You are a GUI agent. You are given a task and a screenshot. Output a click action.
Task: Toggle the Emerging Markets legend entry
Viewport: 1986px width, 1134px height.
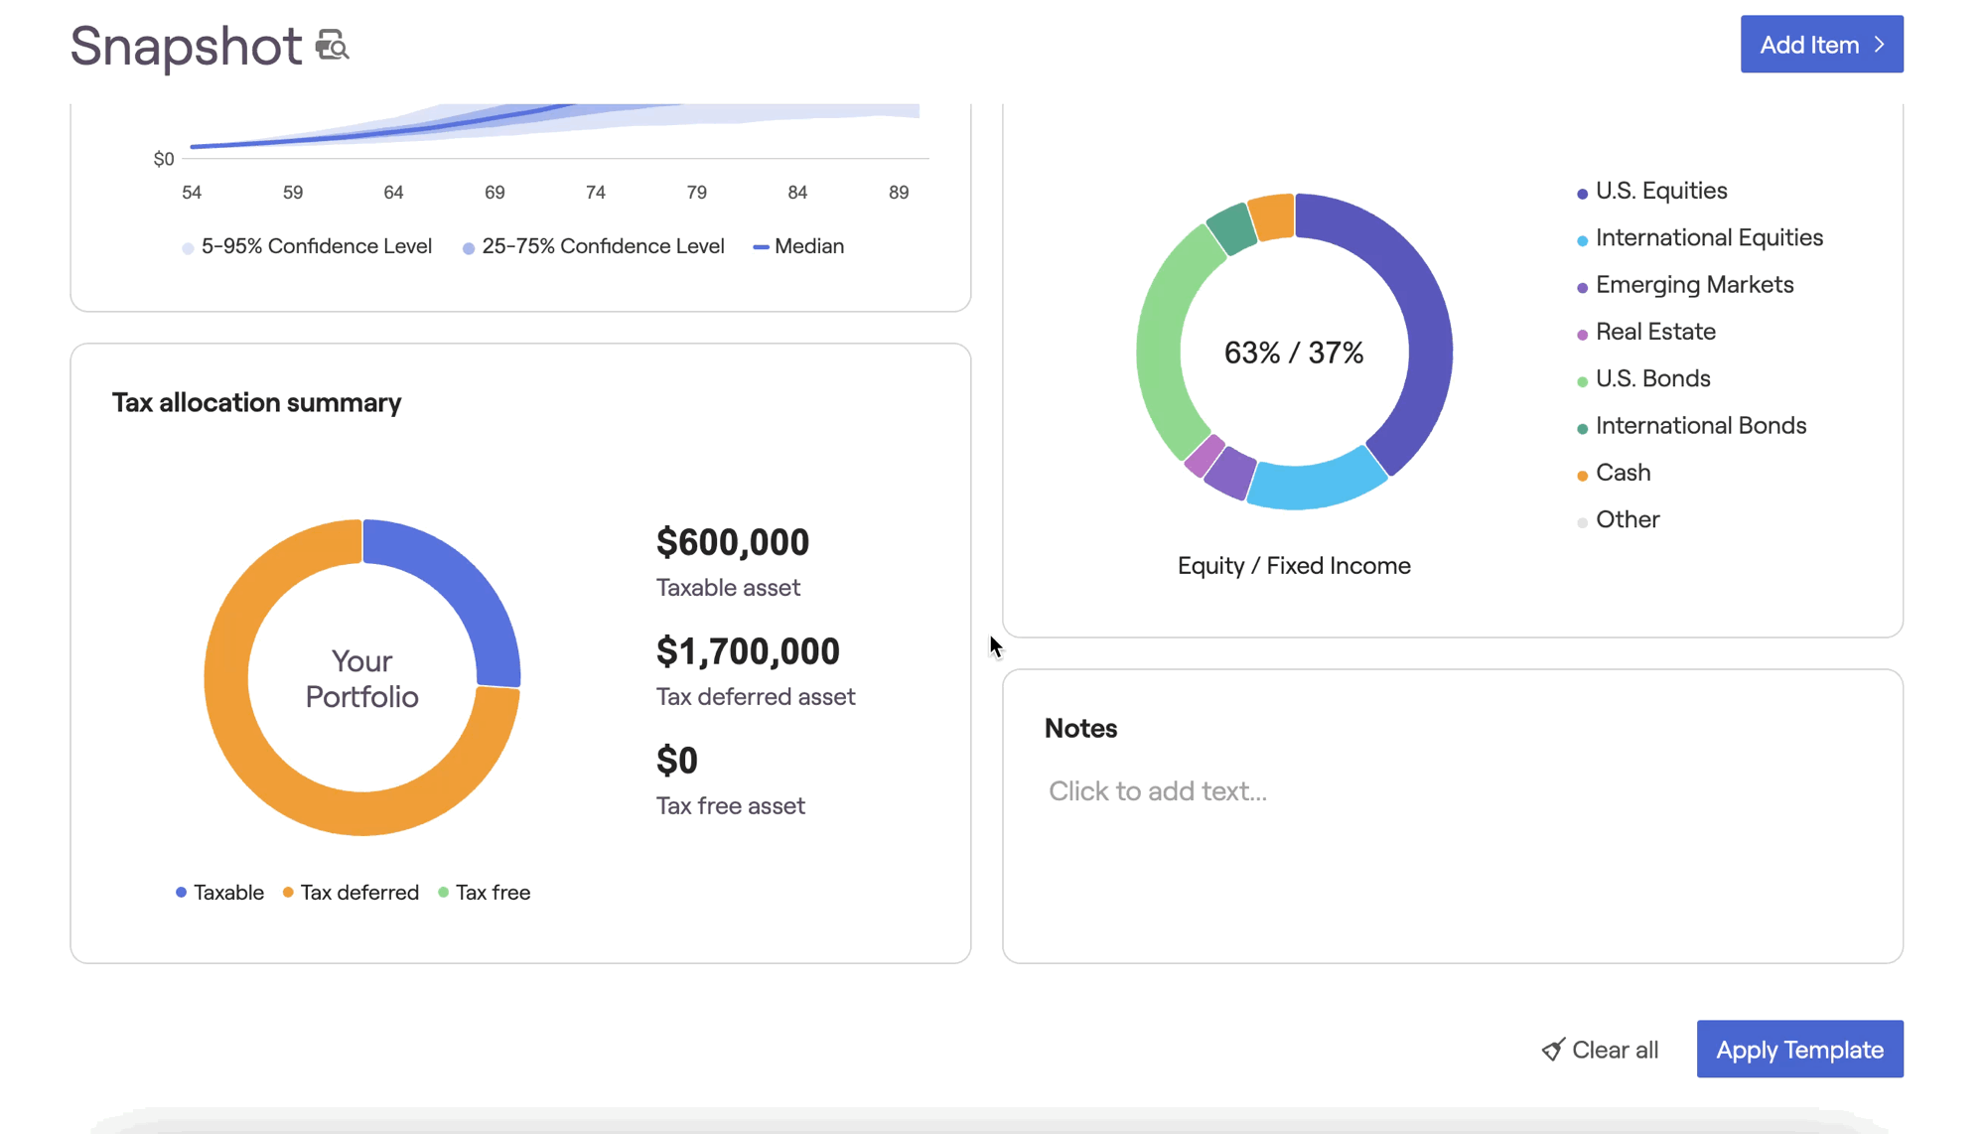pyautogui.click(x=1693, y=285)
